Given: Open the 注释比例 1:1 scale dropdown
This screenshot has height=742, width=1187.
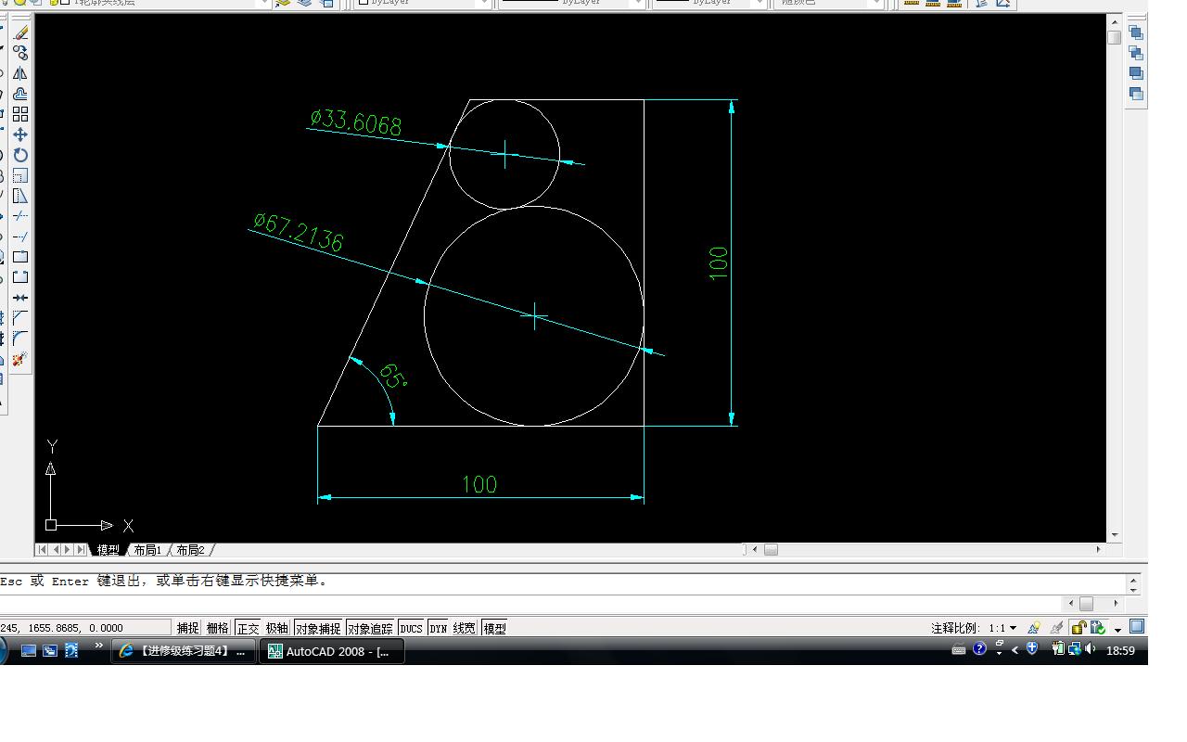Looking at the screenshot, I should pyautogui.click(x=1012, y=628).
